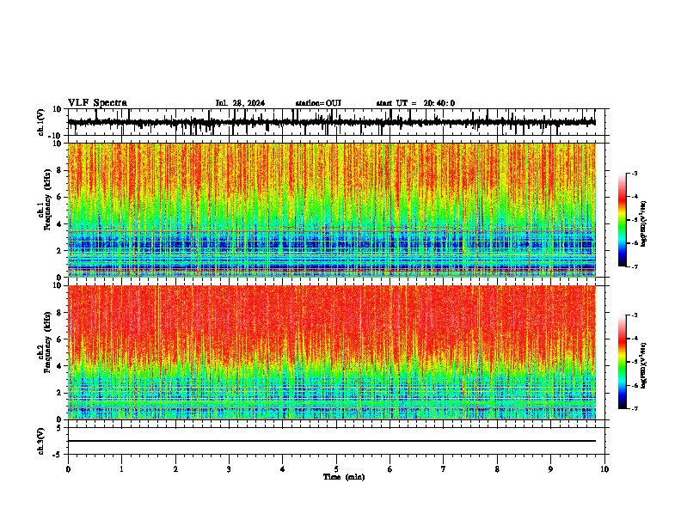Click the "7" tick on the time axis
681x526 pixels.
click(x=444, y=469)
